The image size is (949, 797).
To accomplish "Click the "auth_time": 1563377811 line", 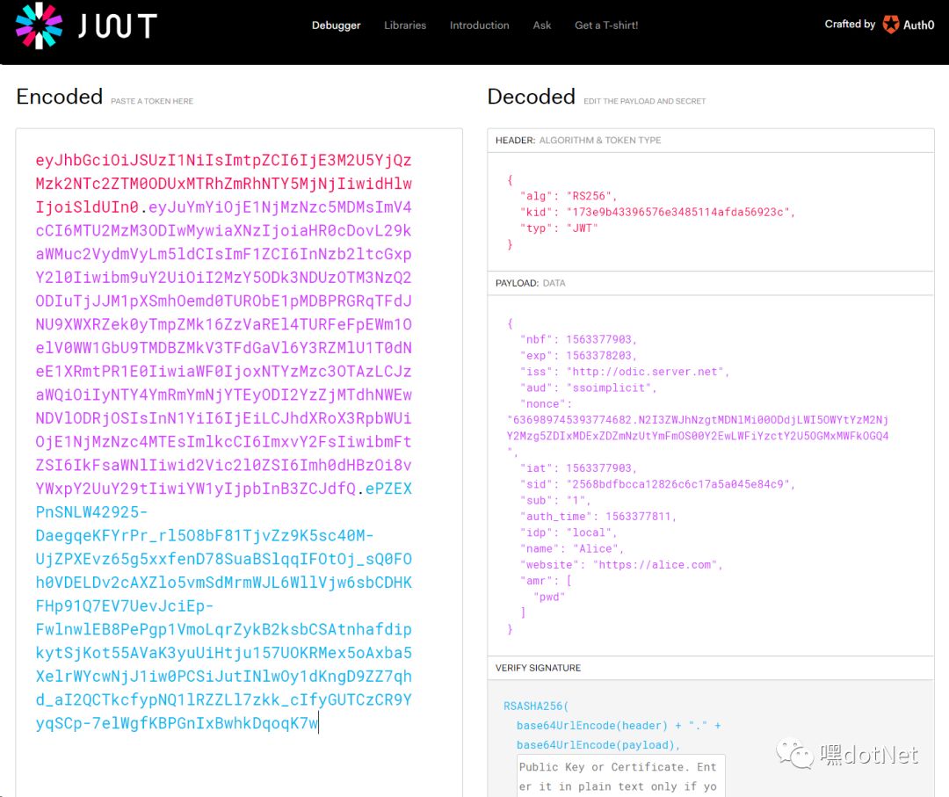I will pyautogui.click(x=598, y=516).
